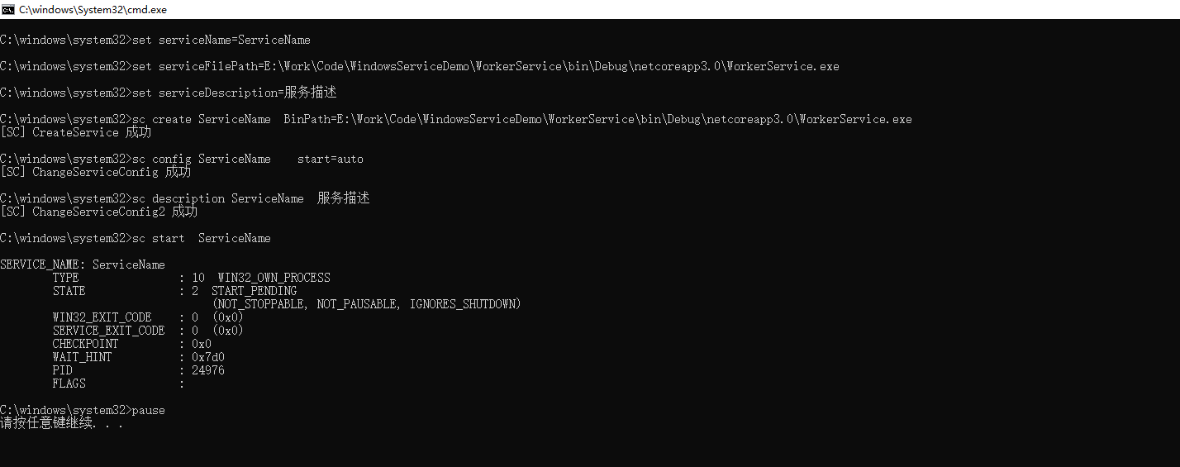Screen dimensions: 1180x467
Task: Click the WAIT_HINT value 0x7d0
Action: (207, 357)
